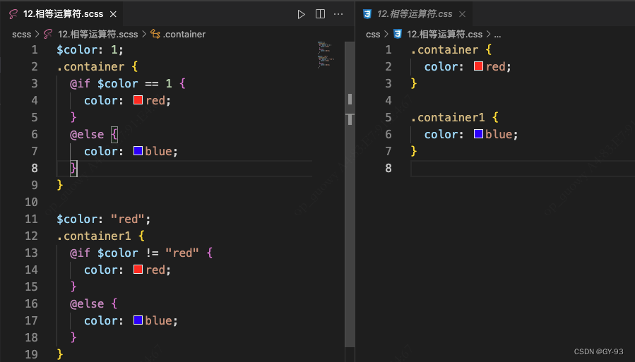Close the 12.相等运算符.scss tab
Image resolution: width=635 pixels, height=362 pixels.
point(114,14)
